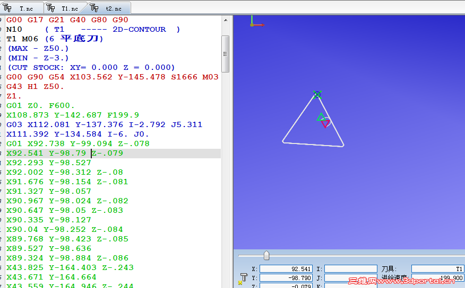This screenshot has height=288, width=465.
Task: Select the line 'X92.002 Y-98.312 Z-.08'
Action: click(x=65, y=172)
